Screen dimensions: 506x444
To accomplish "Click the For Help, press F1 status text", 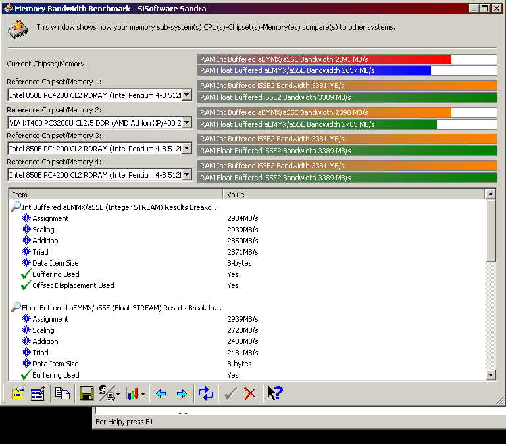I will (x=124, y=422).
